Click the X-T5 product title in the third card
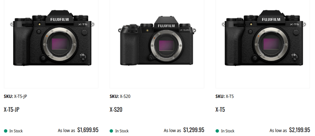The width and height of the screenshot is (315, 136). [220, 109]
